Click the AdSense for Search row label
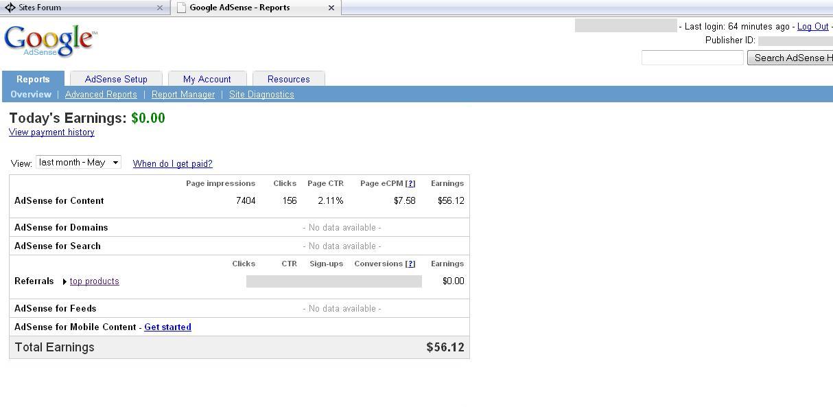The image size is (833, 407). [x=58, y=246]
